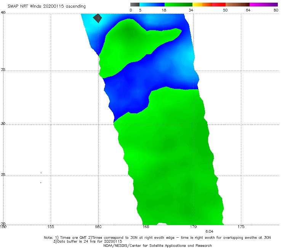Click the color bar label '18'
The image size is (282, 248).
point(164,10)
